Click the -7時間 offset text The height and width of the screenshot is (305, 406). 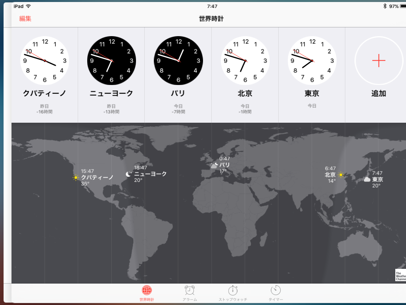click(x=178, y=112)
